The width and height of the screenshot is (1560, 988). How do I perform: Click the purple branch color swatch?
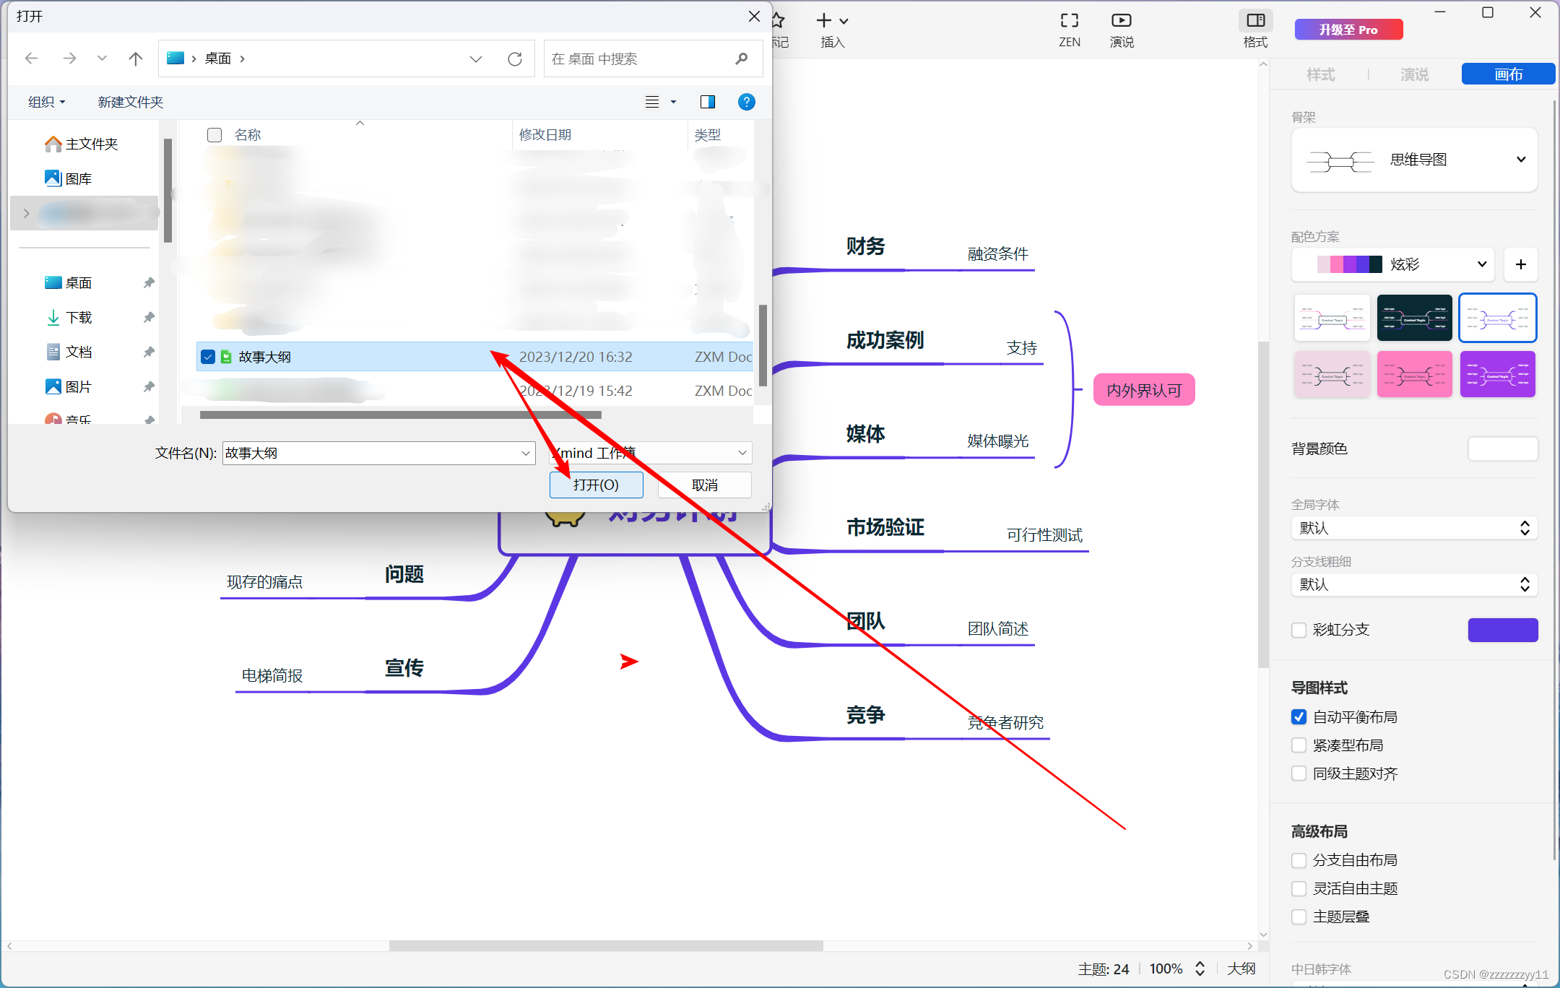1502,630
